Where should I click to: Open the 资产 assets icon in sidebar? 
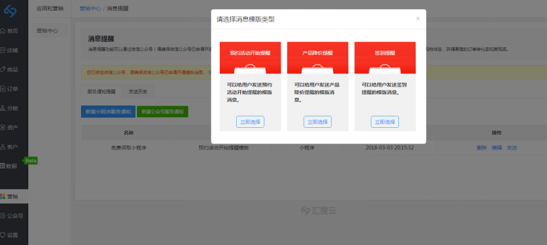3,127
